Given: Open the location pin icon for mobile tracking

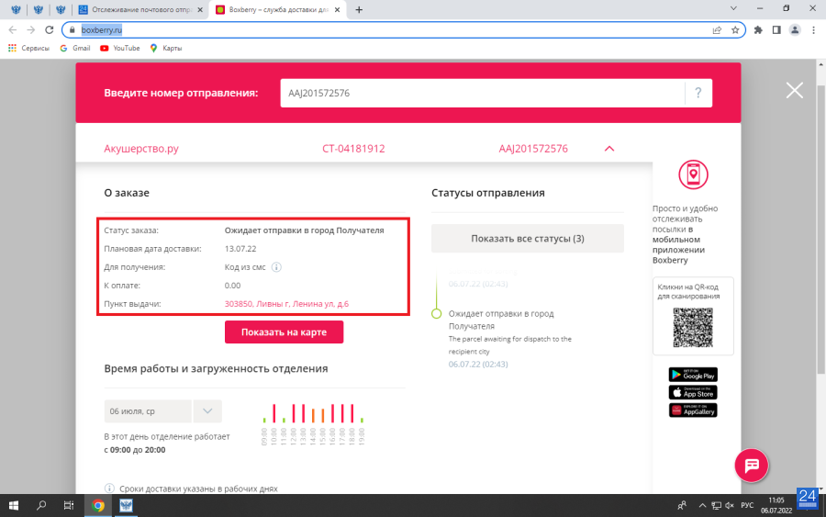Looking at the screenshot, I should coord(693,174).
